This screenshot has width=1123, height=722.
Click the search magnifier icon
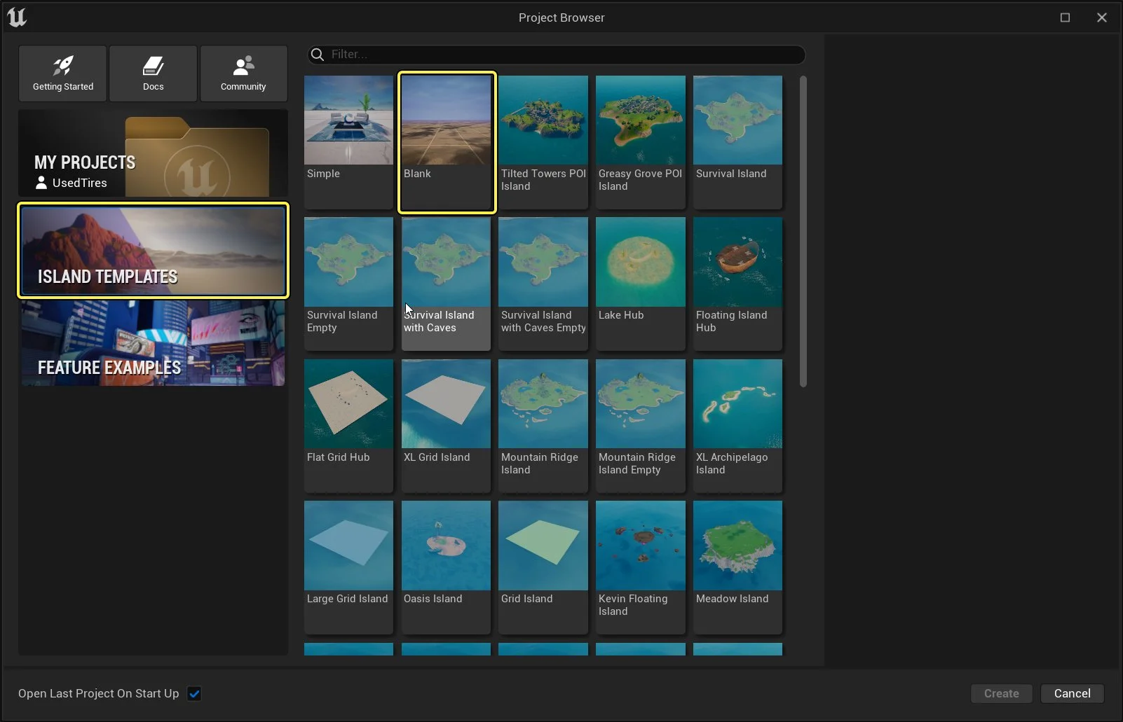(318, 55)
